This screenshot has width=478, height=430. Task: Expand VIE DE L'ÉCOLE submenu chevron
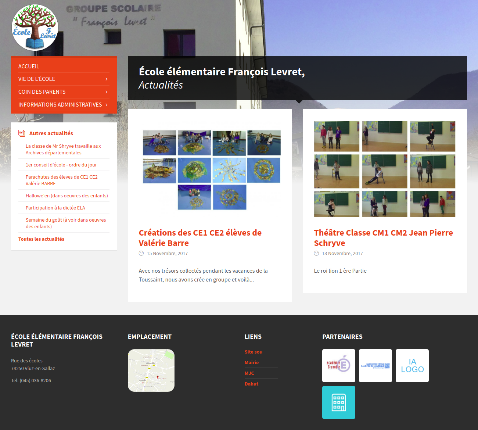(107, 79)
